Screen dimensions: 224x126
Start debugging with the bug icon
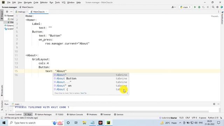point(199,7)
